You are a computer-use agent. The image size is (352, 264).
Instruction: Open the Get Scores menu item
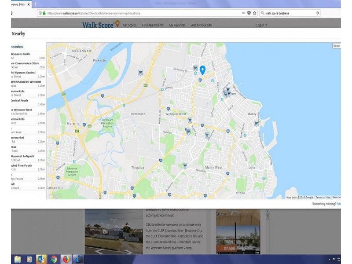point(129,25)
